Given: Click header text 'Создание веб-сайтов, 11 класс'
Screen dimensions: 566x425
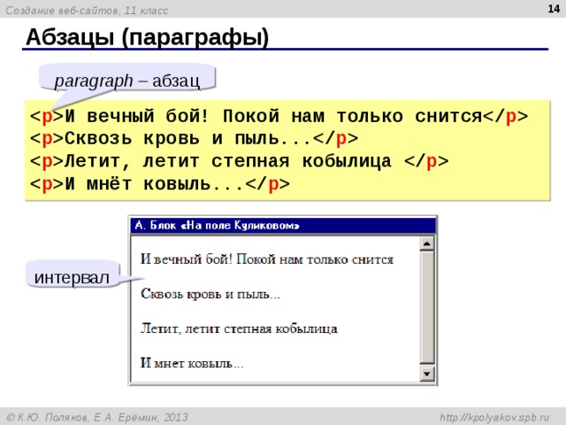Looking at the screenshot, I should point(87,11).
